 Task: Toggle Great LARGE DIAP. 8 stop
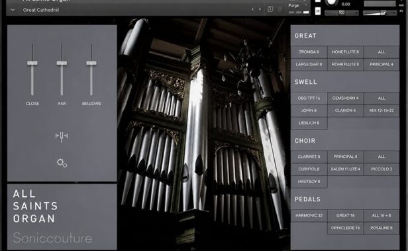[x=309, y=64]
